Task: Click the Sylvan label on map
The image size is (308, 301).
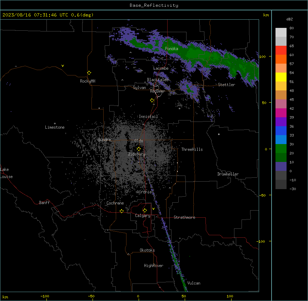Action: point(139,88)
